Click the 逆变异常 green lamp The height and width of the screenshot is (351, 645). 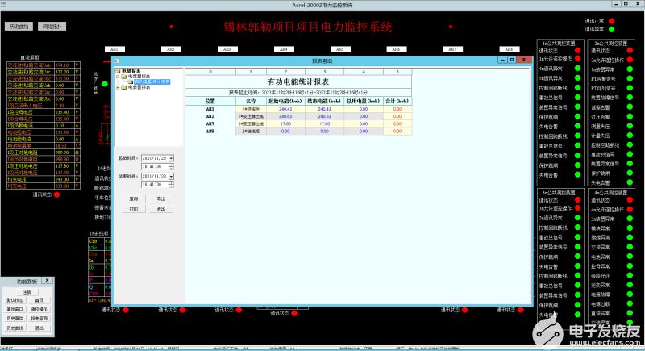click(x=630, y=285)
